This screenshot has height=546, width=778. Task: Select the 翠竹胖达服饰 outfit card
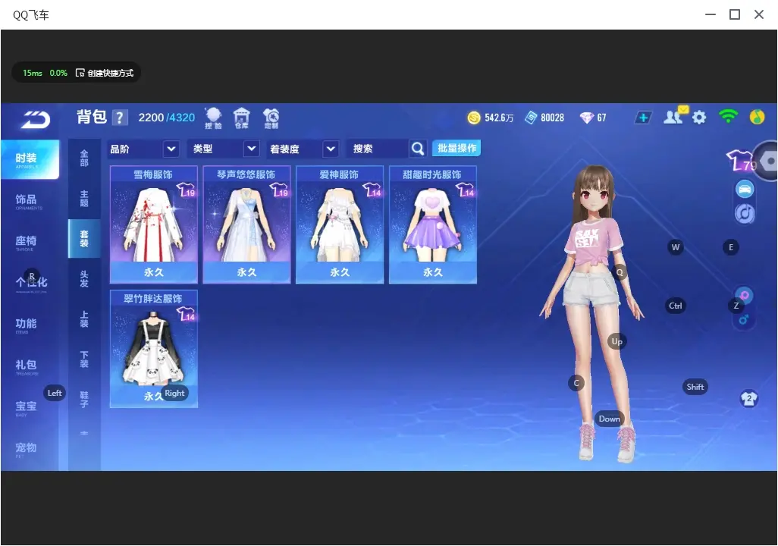(154, 349)
